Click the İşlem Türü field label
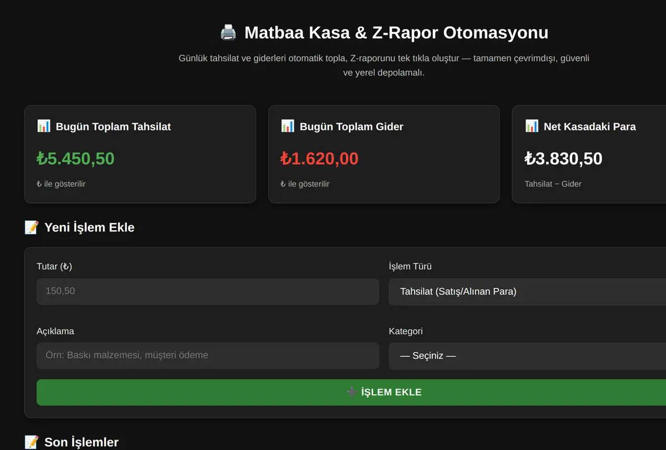This screenshot has height=450, width=666. coord(410,266)
